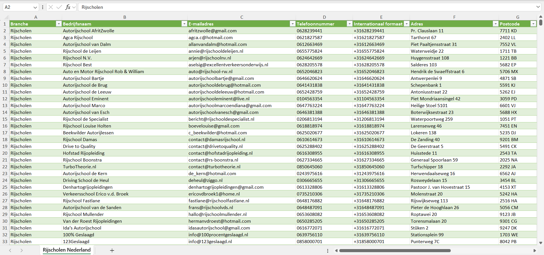Click the Enter checkmark icon in formula bar
Screen dimensions: 544x255
coord(59,7)
